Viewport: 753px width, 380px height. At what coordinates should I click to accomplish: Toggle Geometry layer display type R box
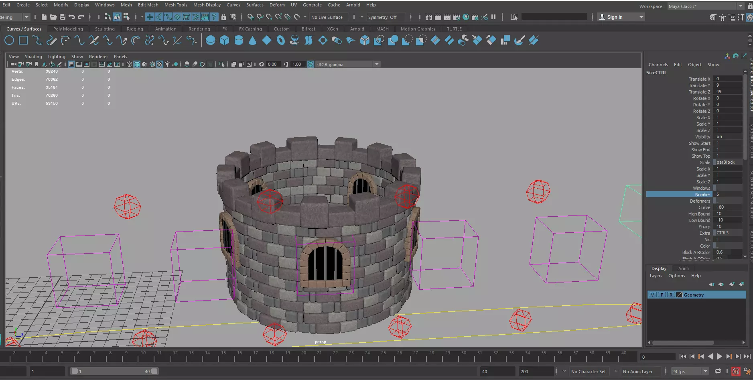[670, 295]
